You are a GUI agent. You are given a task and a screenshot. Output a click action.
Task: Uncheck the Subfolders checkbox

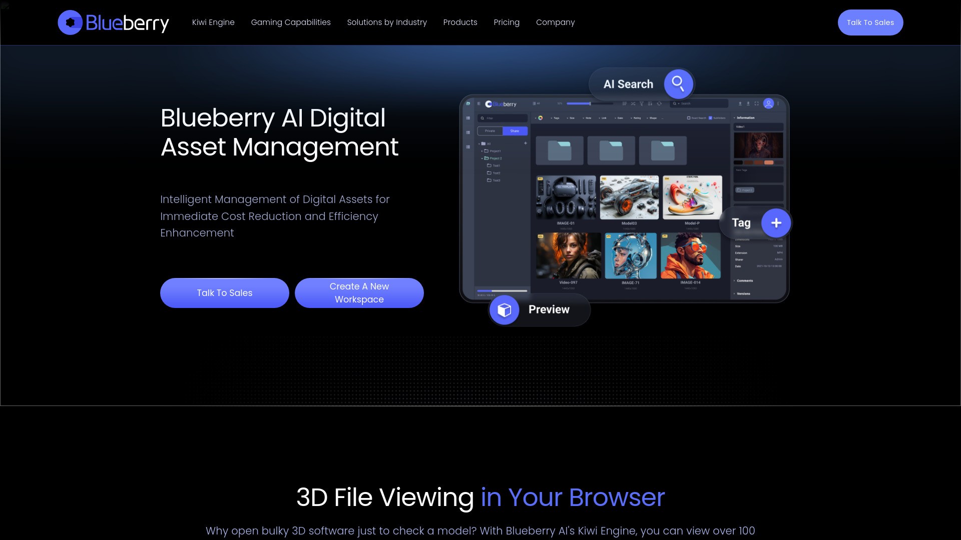pyautogui.click(x=711, y=118)
